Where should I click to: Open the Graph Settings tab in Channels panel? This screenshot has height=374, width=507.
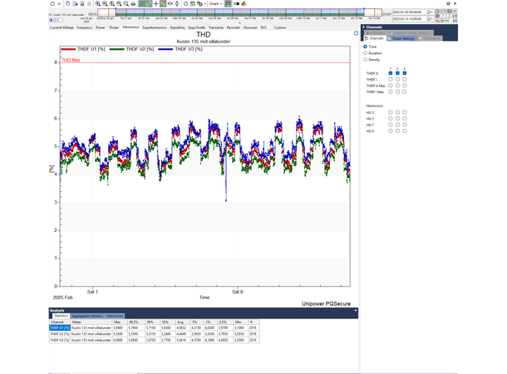tap(401, 38)
